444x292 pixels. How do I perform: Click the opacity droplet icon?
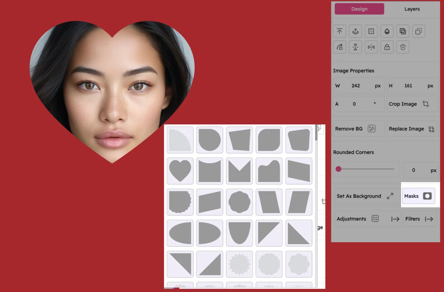click(387, 31)
